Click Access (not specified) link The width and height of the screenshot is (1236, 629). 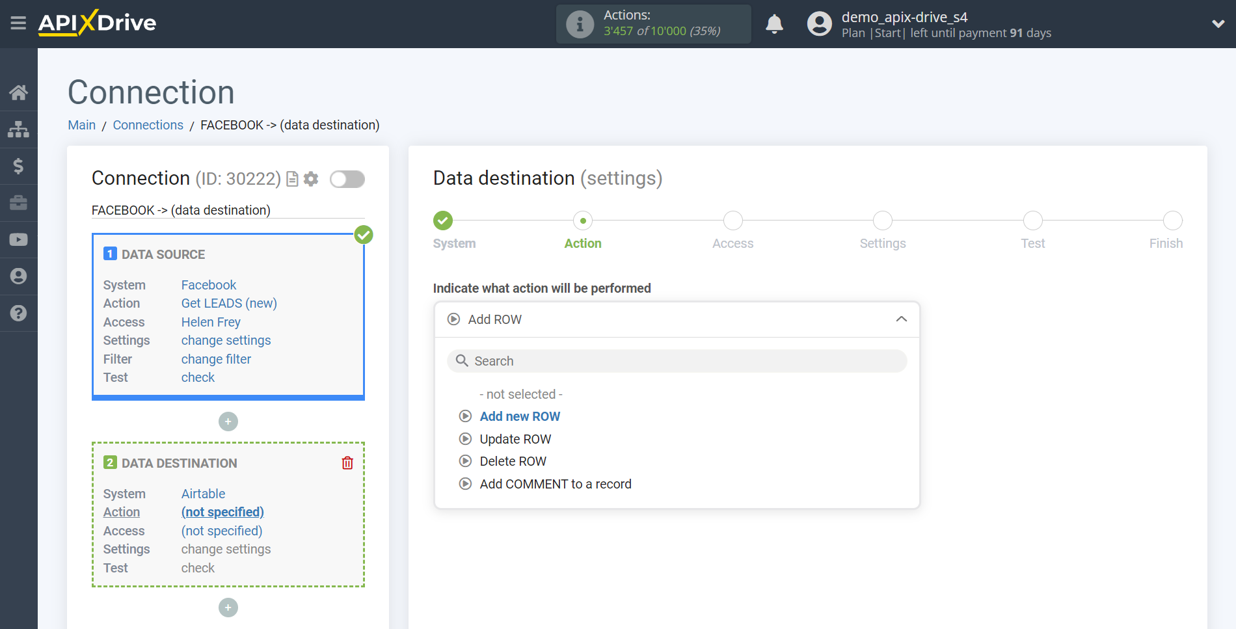click(222, 531)
